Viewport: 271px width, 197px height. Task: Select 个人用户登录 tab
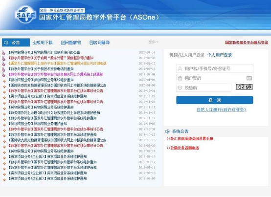[x=220, y=55]
